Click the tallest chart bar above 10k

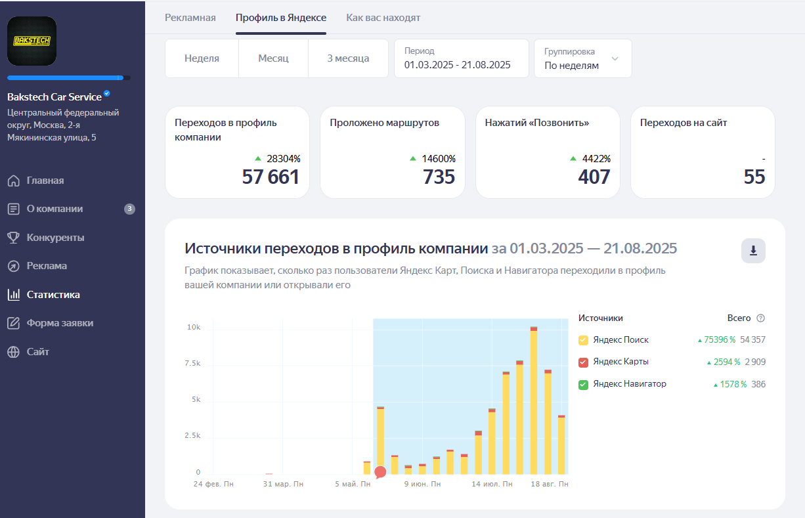534,400
